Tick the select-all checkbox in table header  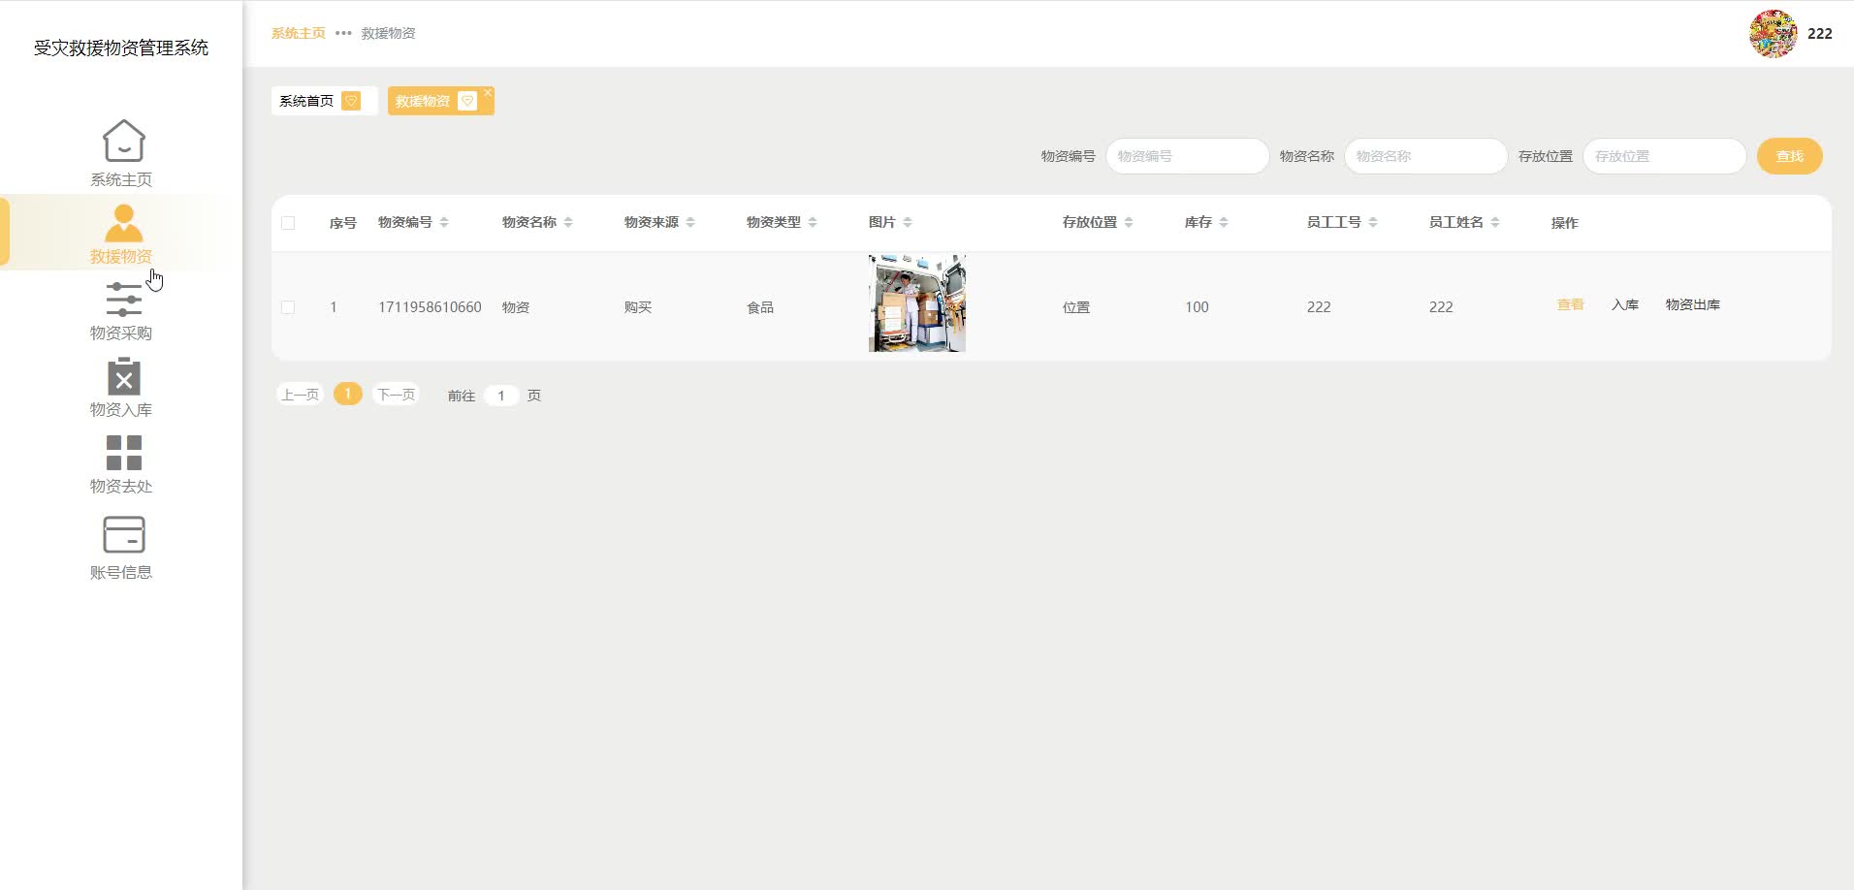point(288,223)
